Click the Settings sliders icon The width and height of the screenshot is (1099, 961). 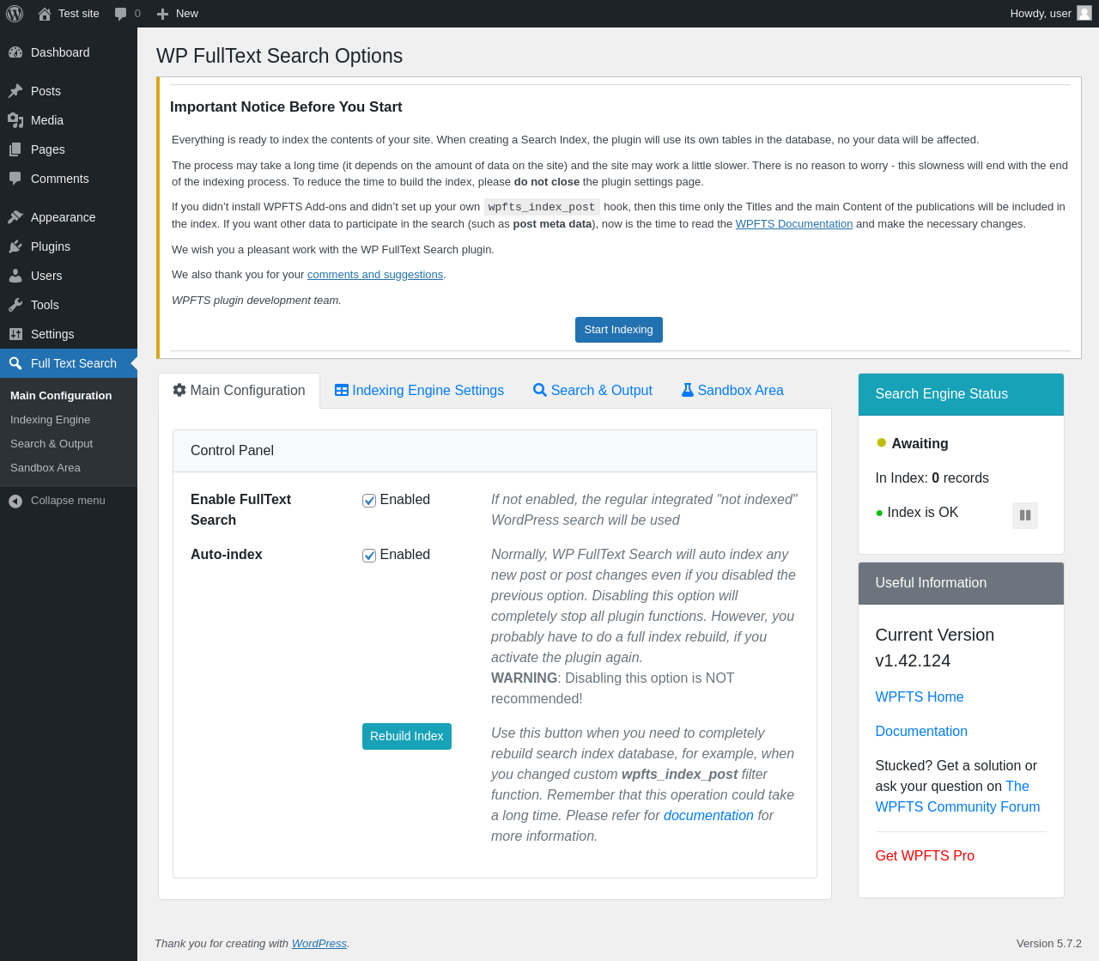click(x=15, y=334)
